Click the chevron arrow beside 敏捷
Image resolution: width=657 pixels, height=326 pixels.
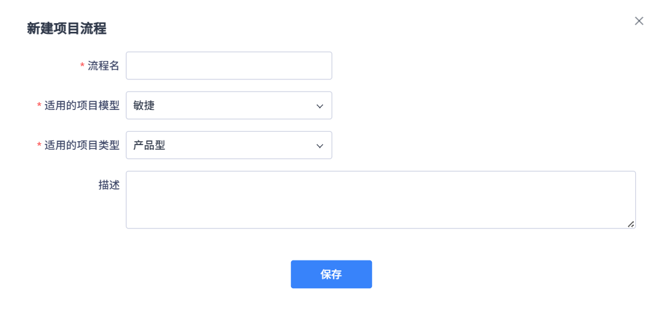coord(320,106)
